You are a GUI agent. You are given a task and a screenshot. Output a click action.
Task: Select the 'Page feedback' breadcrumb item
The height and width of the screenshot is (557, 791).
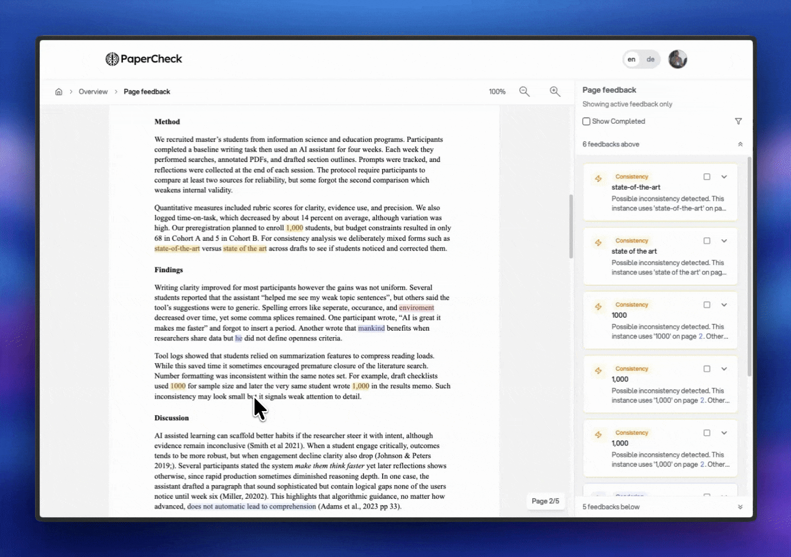pyautogui.click(x=147, y=92)
